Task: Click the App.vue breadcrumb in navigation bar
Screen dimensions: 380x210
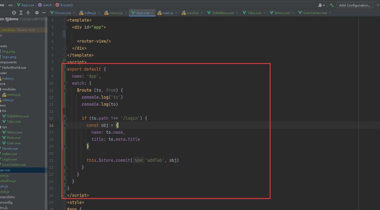Action: pyautogui.click(x=26, y=5)
